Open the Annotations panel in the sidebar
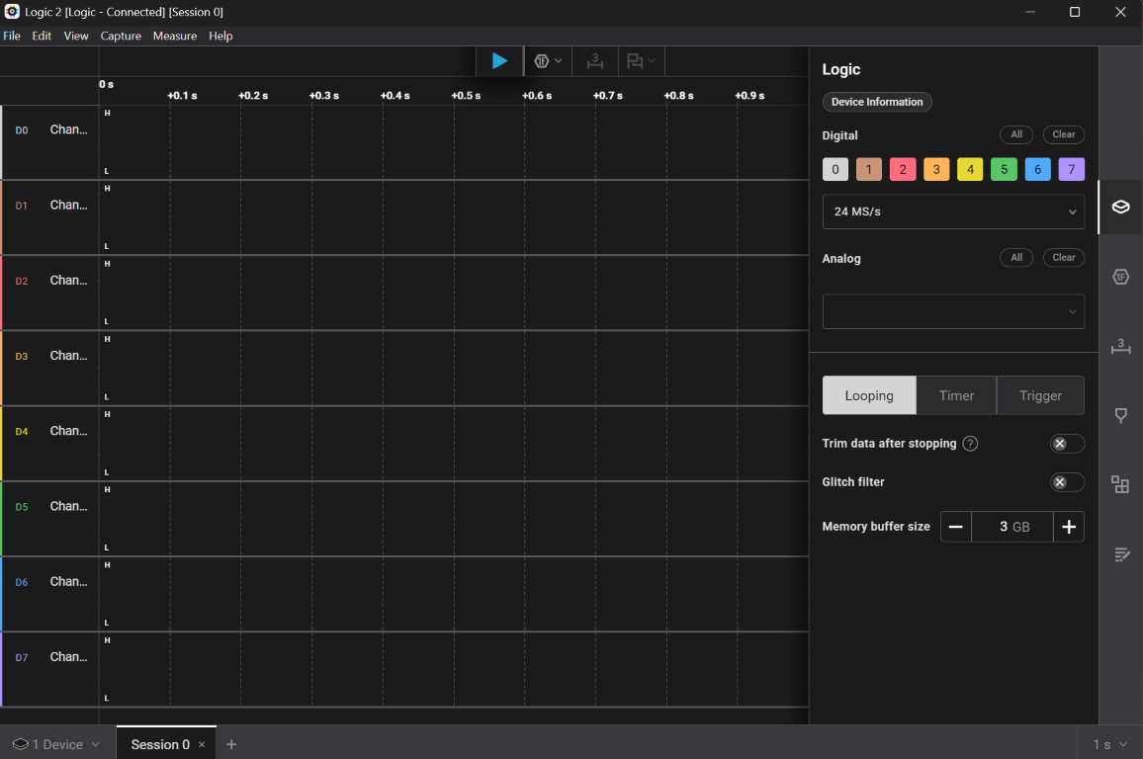 1120,415
